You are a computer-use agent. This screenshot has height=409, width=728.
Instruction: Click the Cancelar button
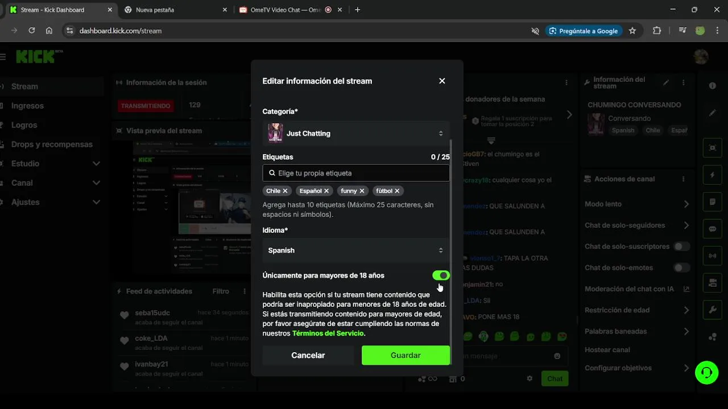pos(308,356)
